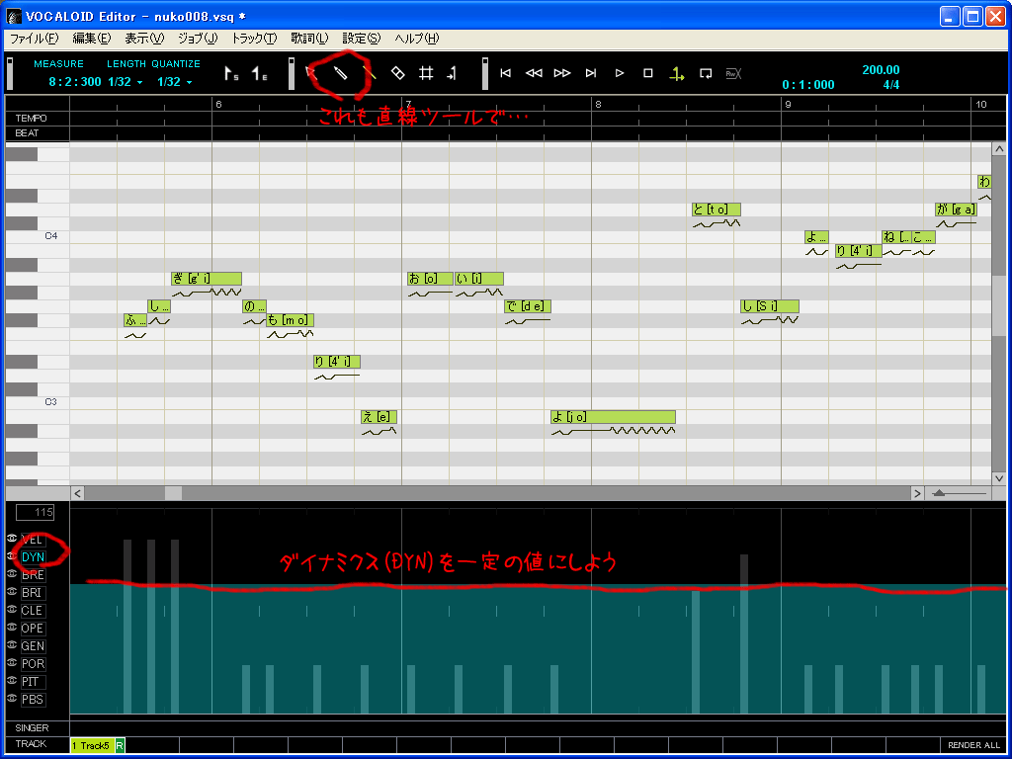Image resolution: width=1012 pixels, height=759 pixels.
Task: Select the DYN control parameter
Action: 33,557
